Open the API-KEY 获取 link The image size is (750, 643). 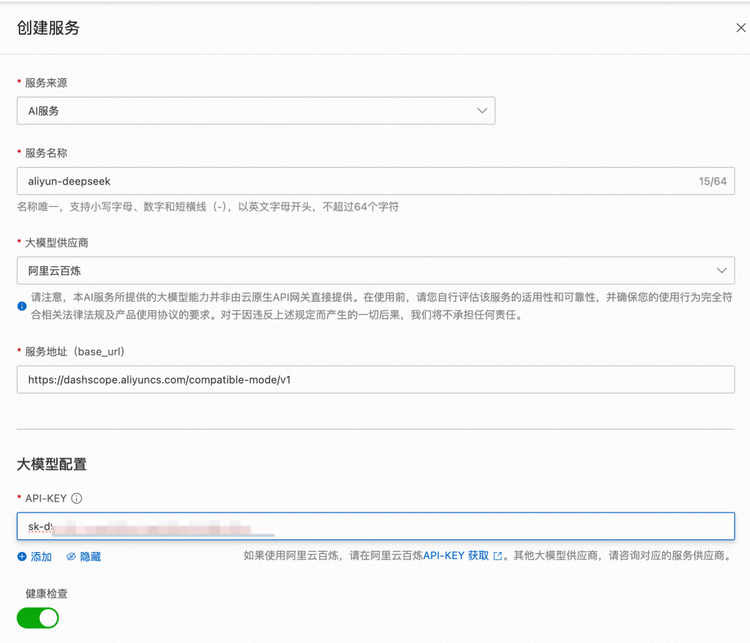coord(456,556)
